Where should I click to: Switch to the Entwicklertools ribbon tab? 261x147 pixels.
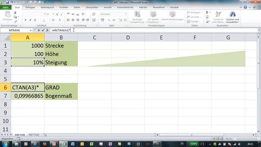[x=125, y=7]
